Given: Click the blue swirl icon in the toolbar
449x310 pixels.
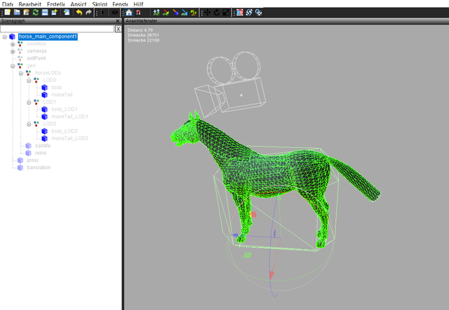Looking at the screenshot, I should [249, 13].
